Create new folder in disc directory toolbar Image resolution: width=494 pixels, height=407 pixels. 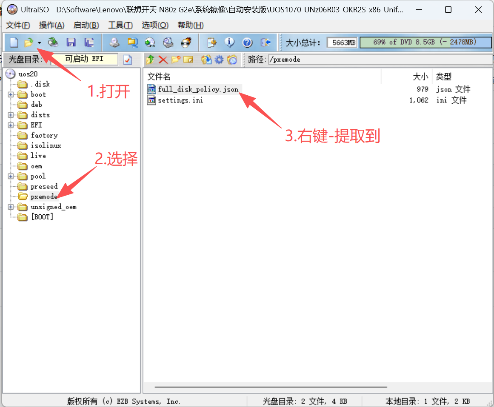[x=175, y=60]
